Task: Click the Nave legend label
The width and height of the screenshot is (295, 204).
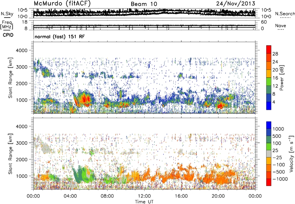Action: (x=281, y=25)
